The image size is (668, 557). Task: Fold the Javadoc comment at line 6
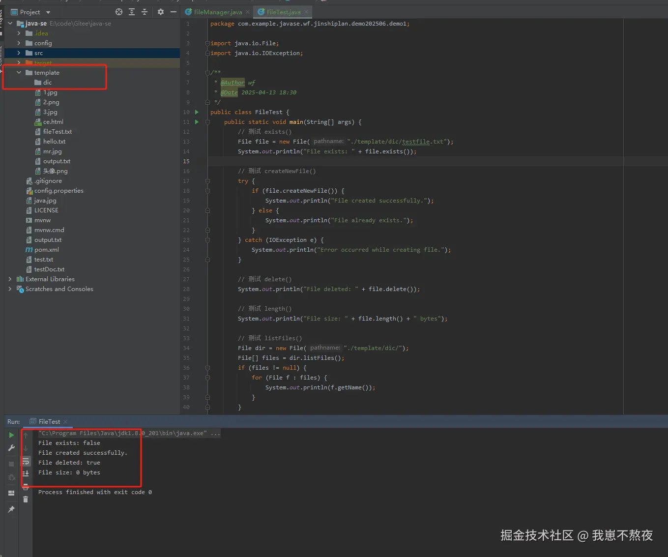pyautogui.click(x=207, y=73)
